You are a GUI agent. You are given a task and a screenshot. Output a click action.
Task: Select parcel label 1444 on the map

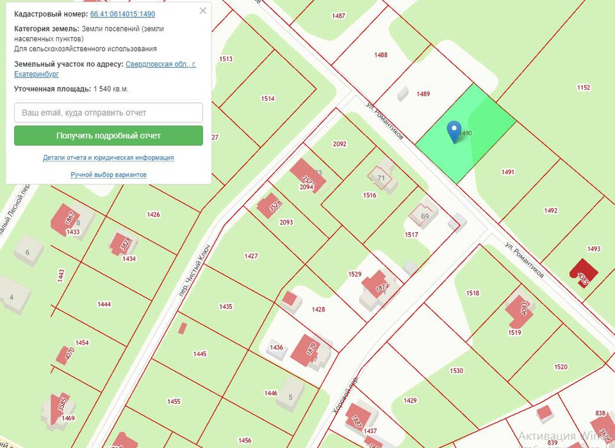tap(104, 304)
